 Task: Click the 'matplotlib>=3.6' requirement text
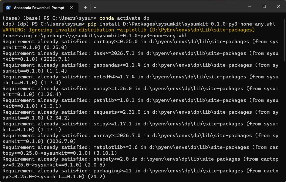coord(115,147)
